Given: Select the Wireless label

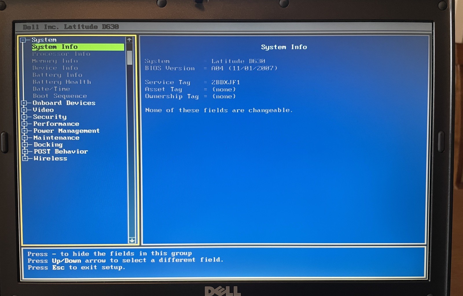Looking at the screenshot, I should tap(50, 158).
